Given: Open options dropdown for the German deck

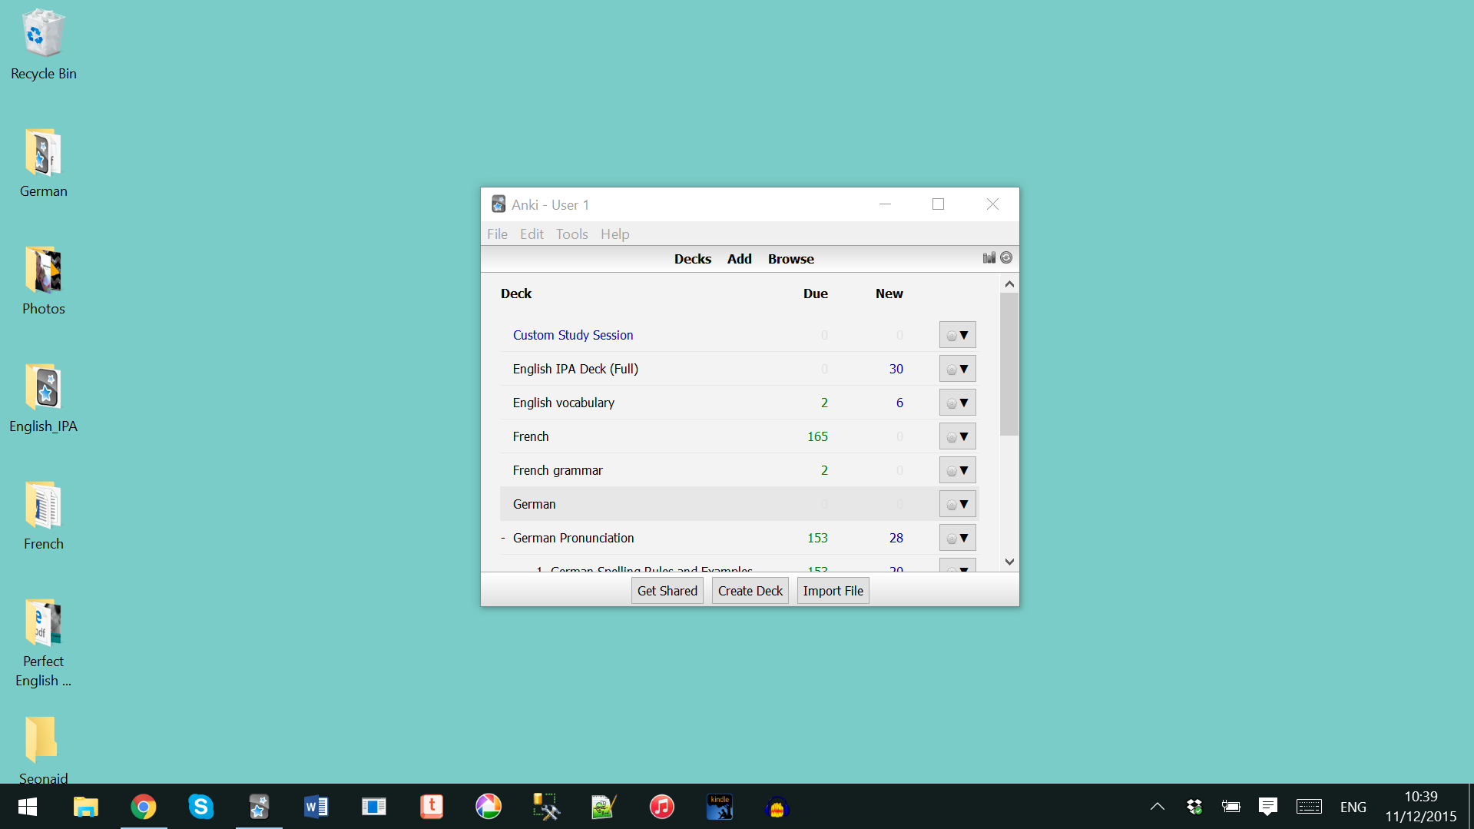Looking at the screenshot, I should 957,504.
